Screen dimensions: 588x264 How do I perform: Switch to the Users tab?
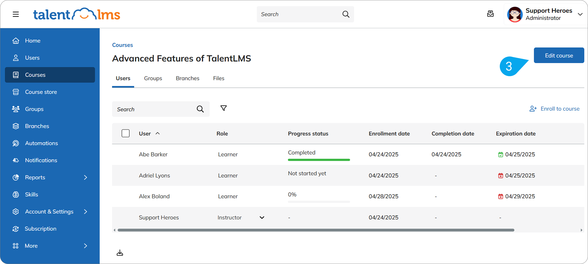point(123,78)
